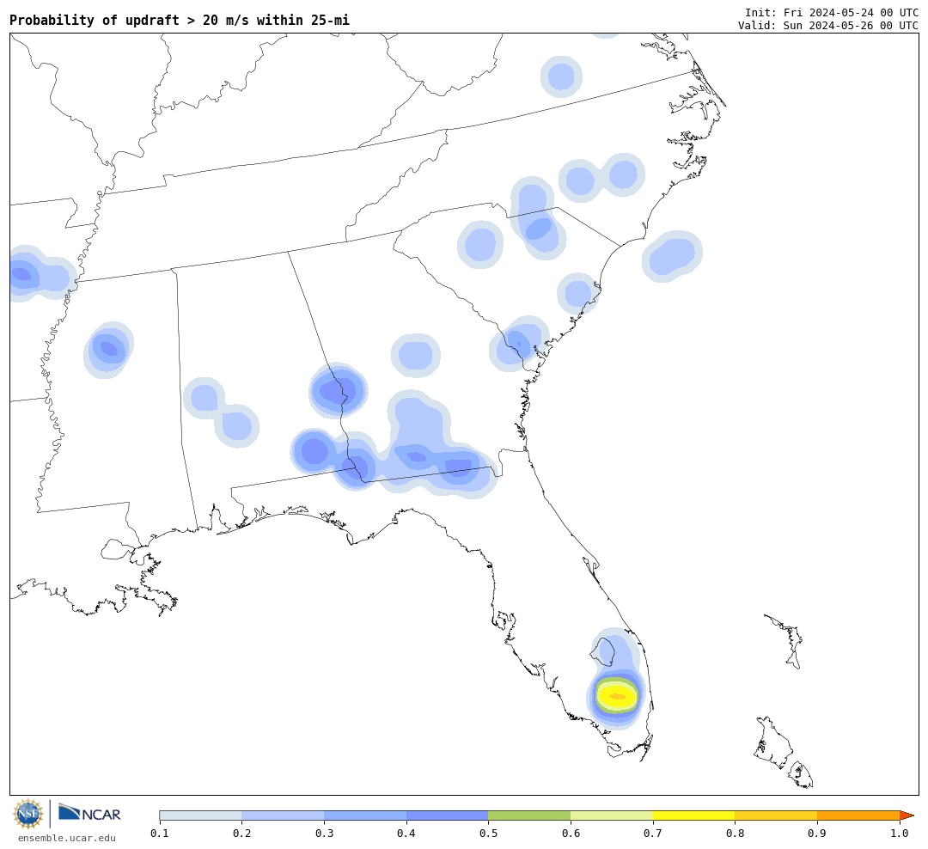
Task: Click the 0.5–0.6 green colorbar segment
Action: [529, 815]
